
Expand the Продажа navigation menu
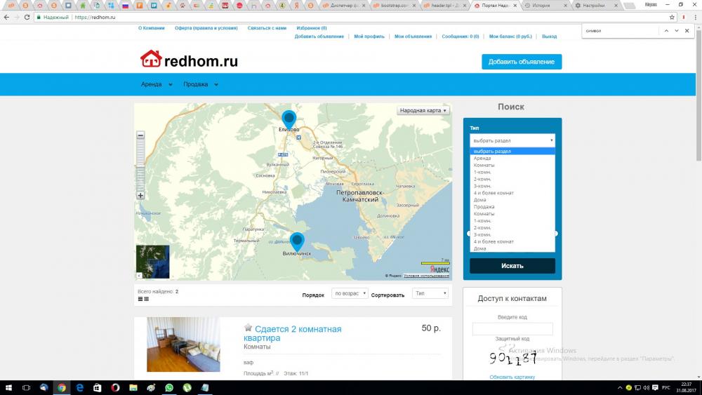click(201, 84)
